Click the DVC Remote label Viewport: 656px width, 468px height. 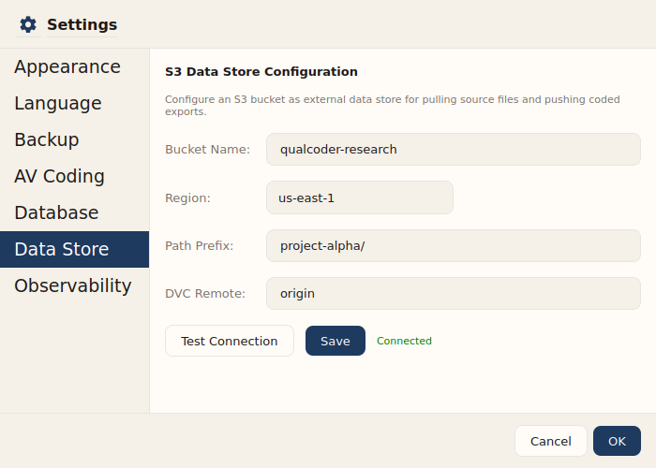205,293
